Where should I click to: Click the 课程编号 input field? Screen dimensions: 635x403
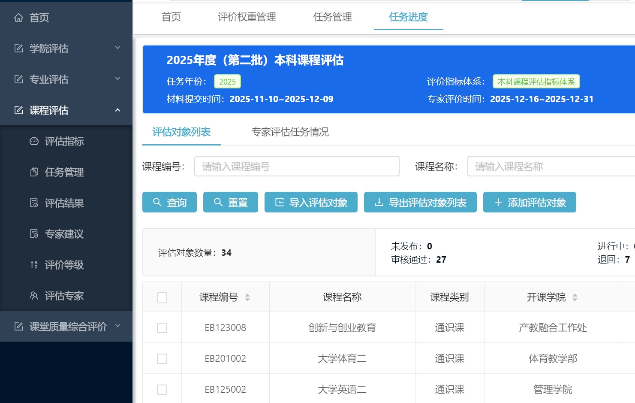coord(297,167)
